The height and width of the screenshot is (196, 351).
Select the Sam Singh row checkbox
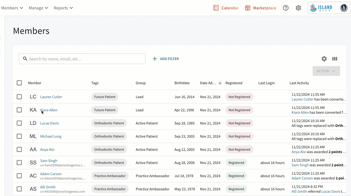(x=19, y=163)
